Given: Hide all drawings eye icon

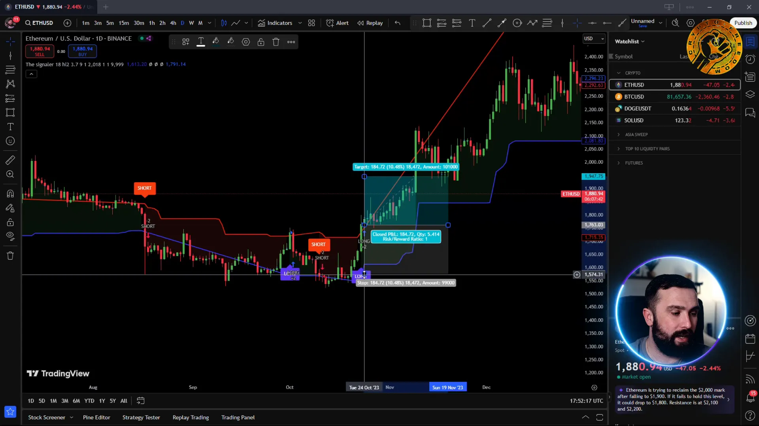Looking at the screenshot, I should point(10,236).
